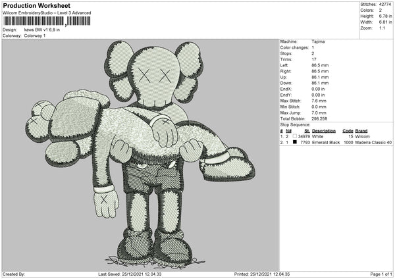Image resolution: width=395 pixels, height=279 pixels.
Task: Select the design name 'kaws BW v1 6,8 in'
Action: (42, 30)
